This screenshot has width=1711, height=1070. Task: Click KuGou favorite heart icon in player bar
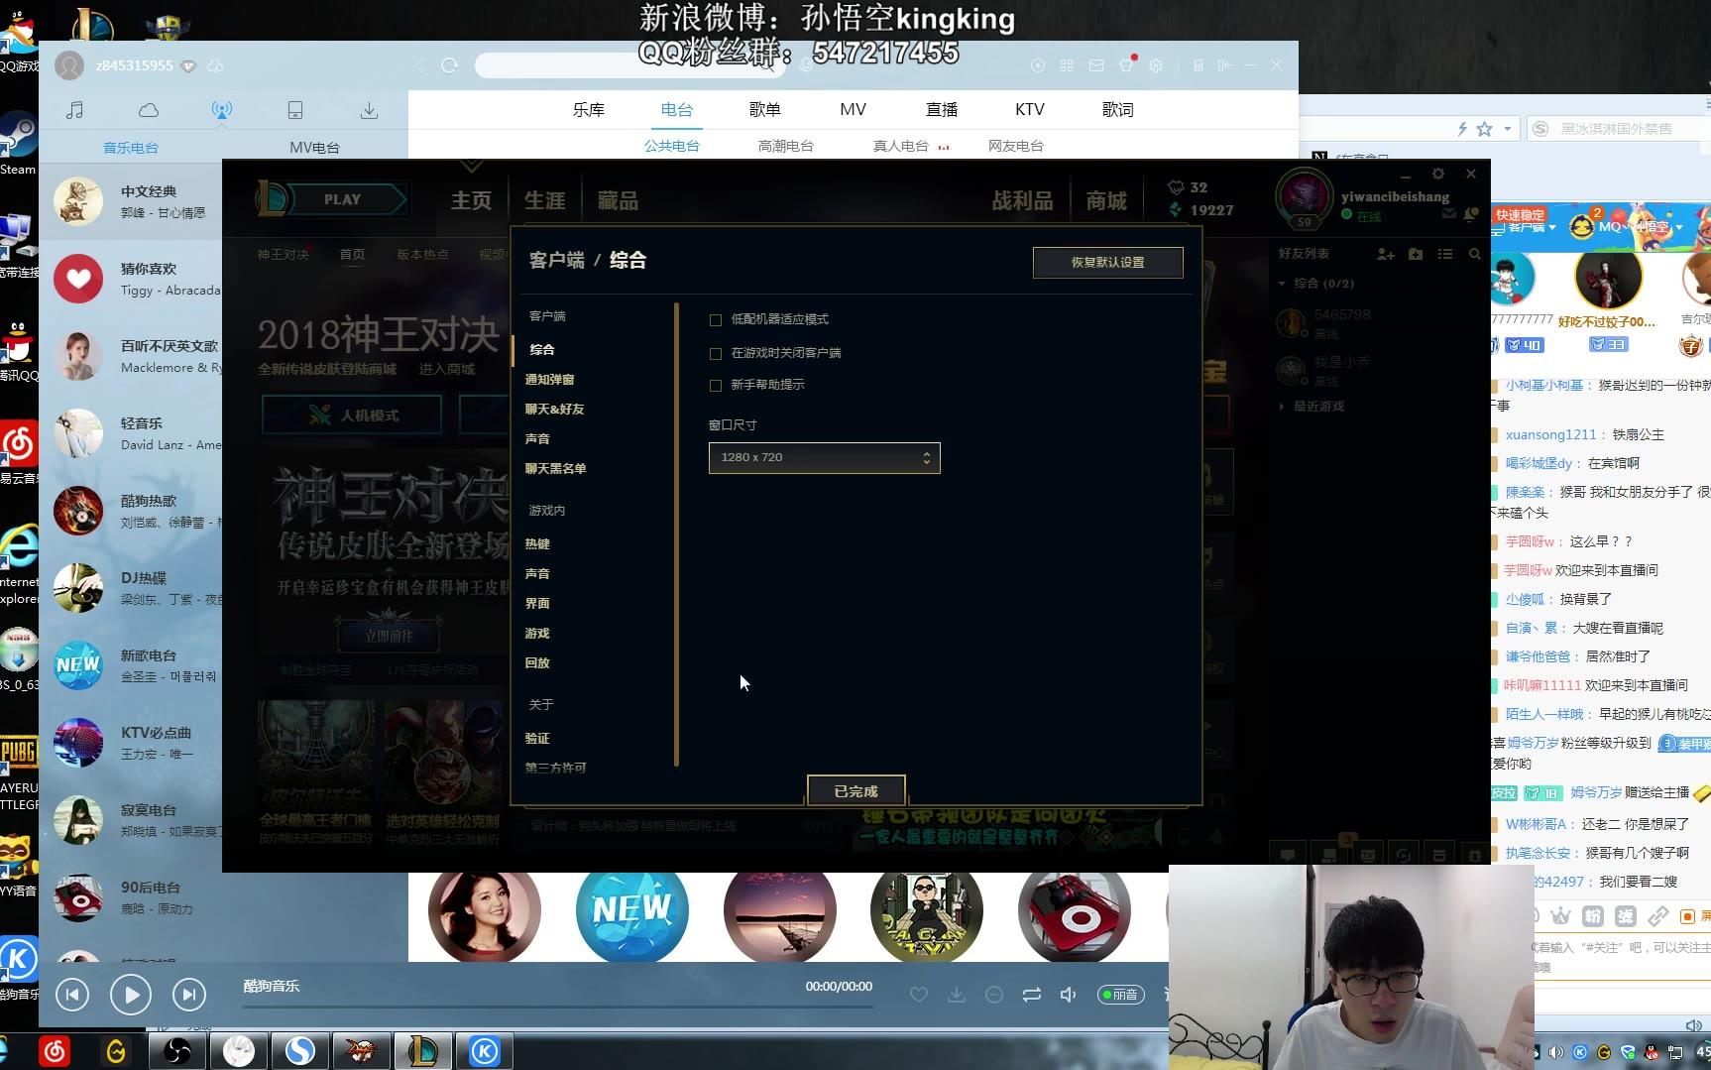(919, 995)
